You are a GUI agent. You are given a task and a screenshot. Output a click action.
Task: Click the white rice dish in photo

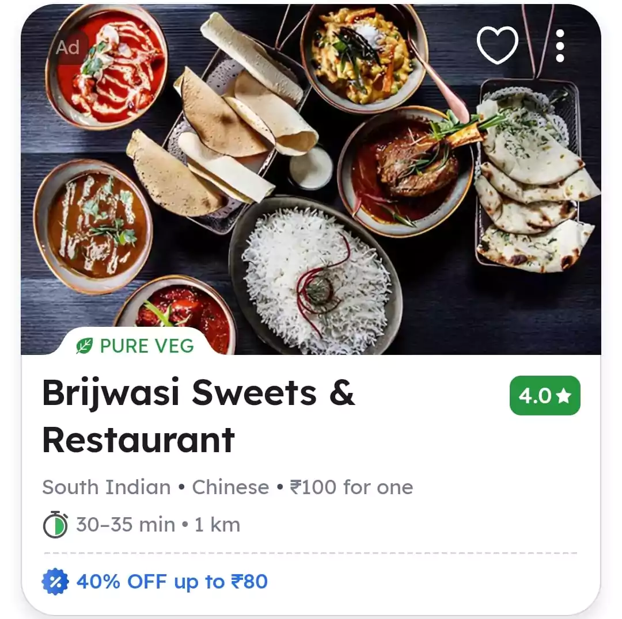tap(316, 279)
